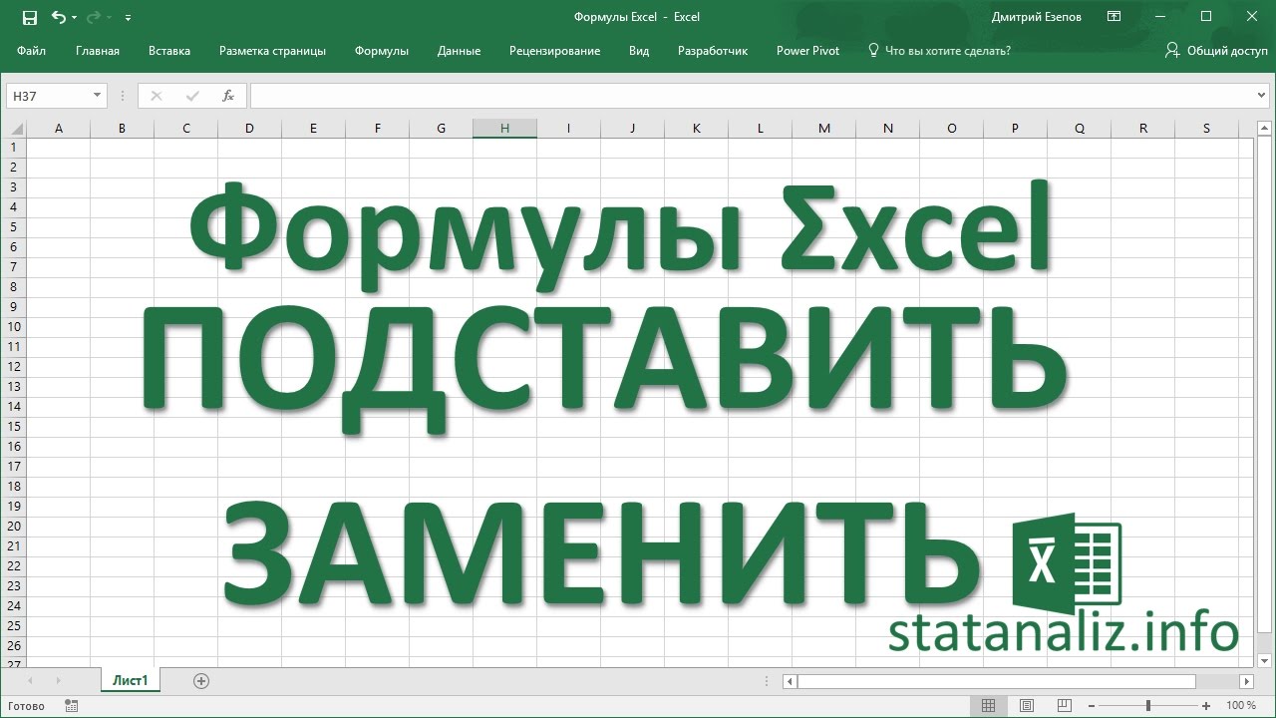Open the Insert Function fx icon

coord(228,96)
